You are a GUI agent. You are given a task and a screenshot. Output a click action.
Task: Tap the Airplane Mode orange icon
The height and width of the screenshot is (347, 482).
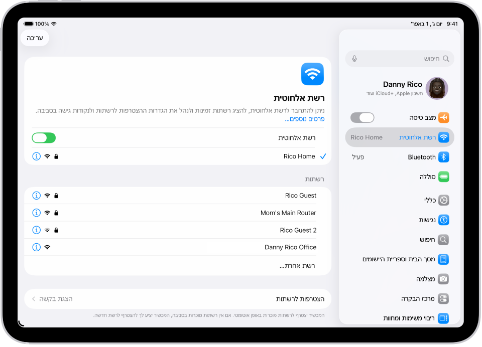pyautogui.click(x=443, y=118)
